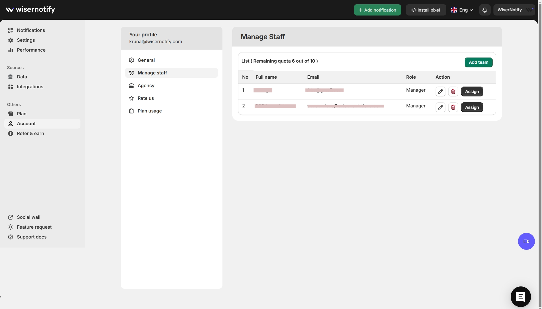This screenshot has width=542, height=309.
Task: Go to Integrations
Action: click(42, 87)
